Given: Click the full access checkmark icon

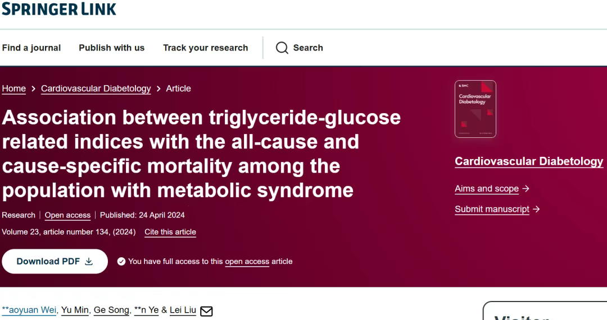Looking at the screenshot, I should pyautogui.click(x=121, y=262).
